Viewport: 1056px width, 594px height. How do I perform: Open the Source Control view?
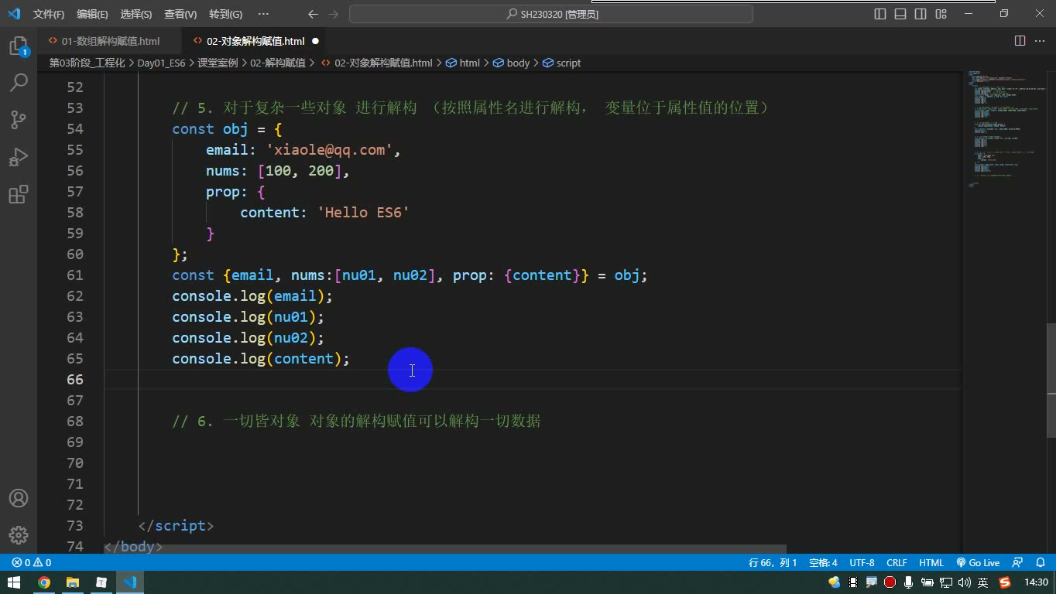point(18,120)
